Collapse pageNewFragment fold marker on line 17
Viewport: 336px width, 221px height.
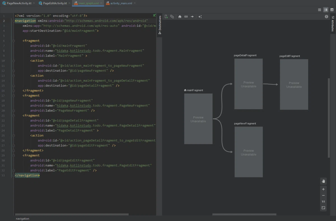[x=13, y=96]
